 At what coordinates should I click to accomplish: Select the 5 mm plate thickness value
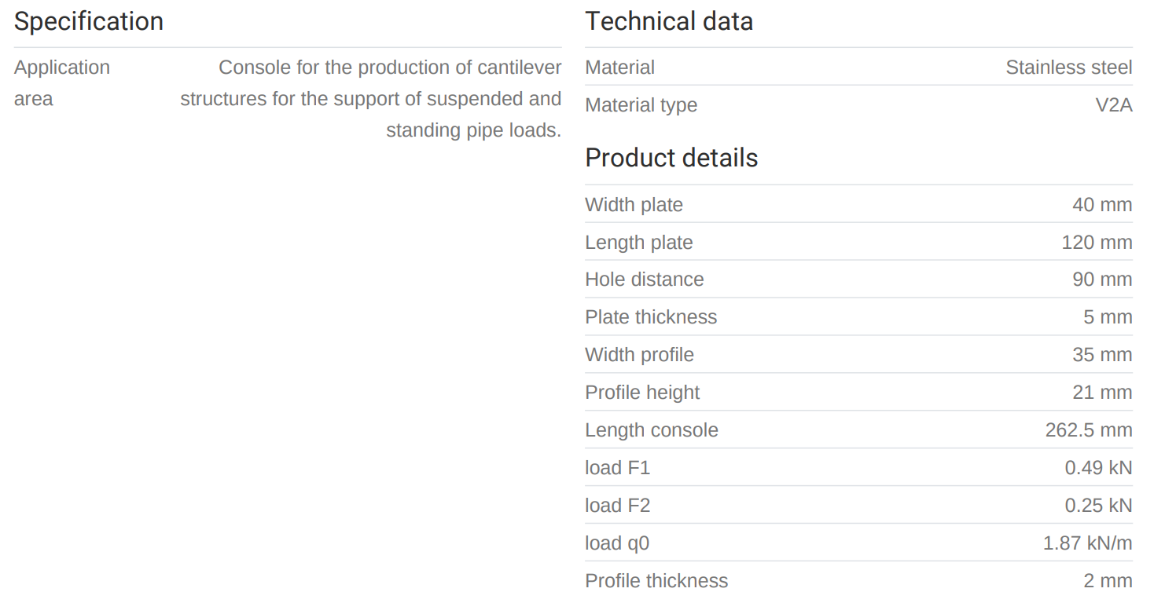[1107, 317]
